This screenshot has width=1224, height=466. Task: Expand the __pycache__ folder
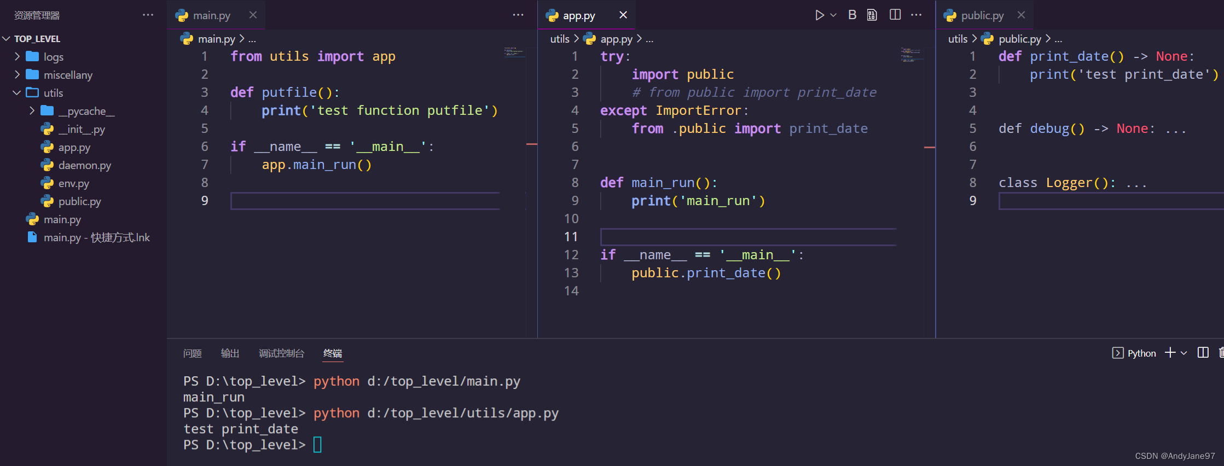point(32,110)
